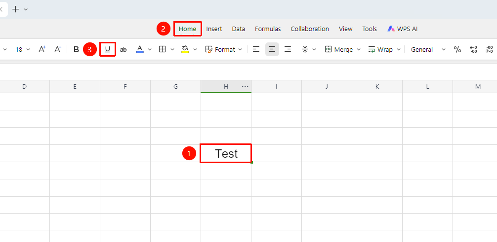Open the Wrap dropdown arrow

click(399, 49)
